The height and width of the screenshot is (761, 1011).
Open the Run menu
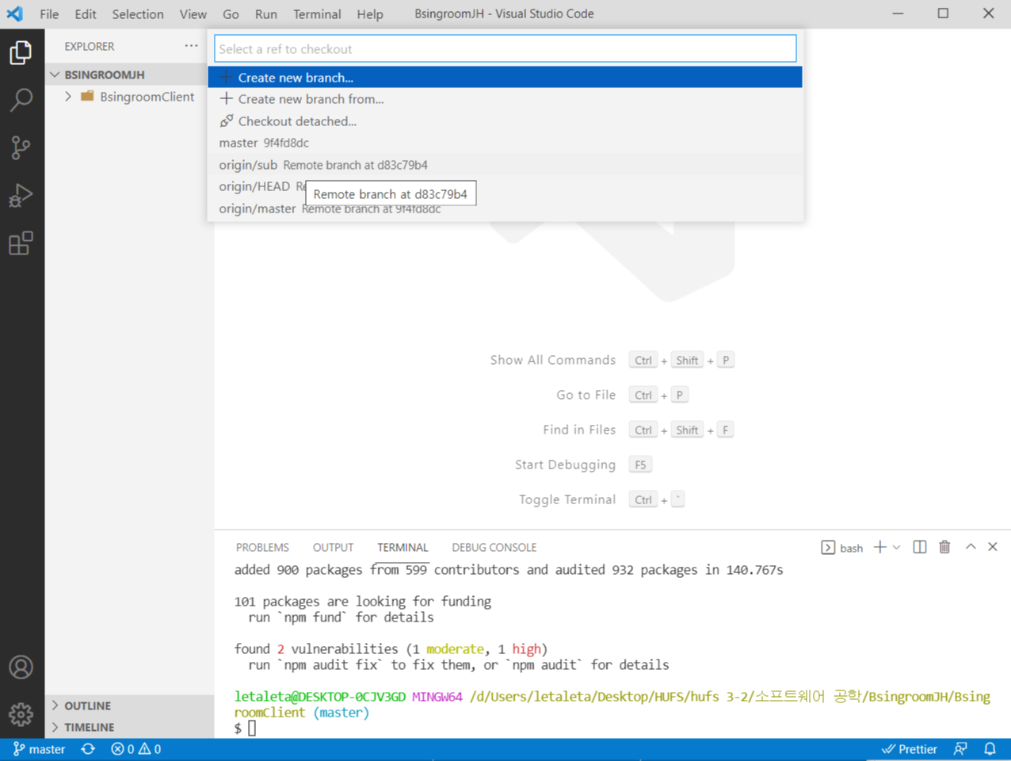[x=266, y=13]
